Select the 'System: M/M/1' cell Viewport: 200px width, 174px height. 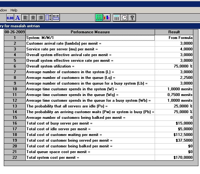tap(90, 38)
